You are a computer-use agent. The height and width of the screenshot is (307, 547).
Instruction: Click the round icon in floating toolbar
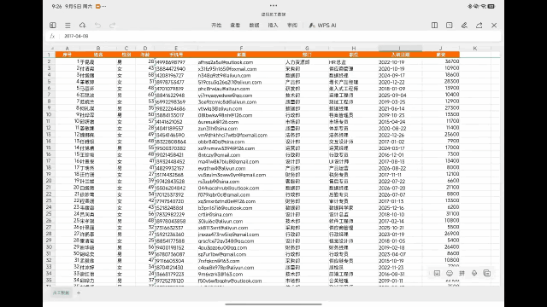tap(450, 273)
